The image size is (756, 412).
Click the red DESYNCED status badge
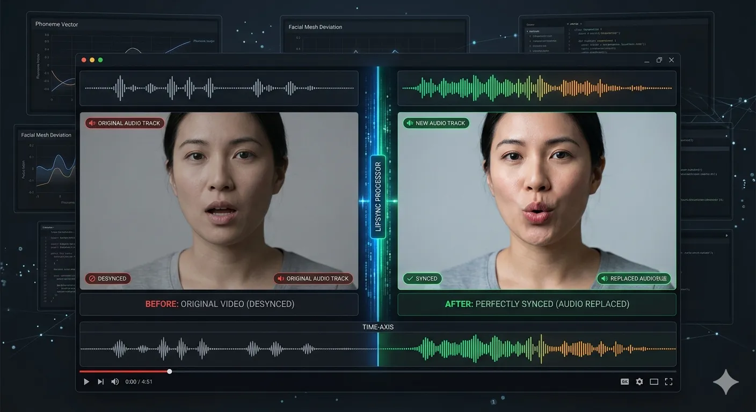pos(107,278)
